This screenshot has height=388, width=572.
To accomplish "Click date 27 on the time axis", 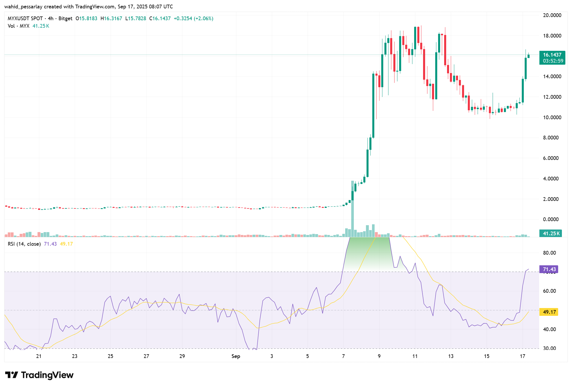I will coord(146,356).
